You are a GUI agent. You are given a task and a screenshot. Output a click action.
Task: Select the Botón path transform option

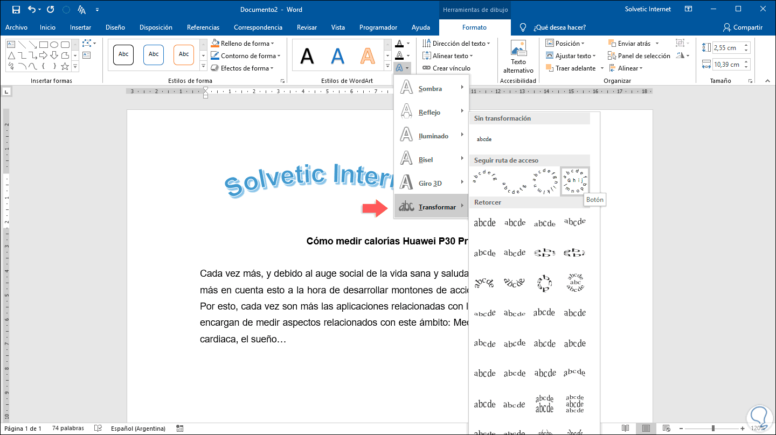coord(574,181)
